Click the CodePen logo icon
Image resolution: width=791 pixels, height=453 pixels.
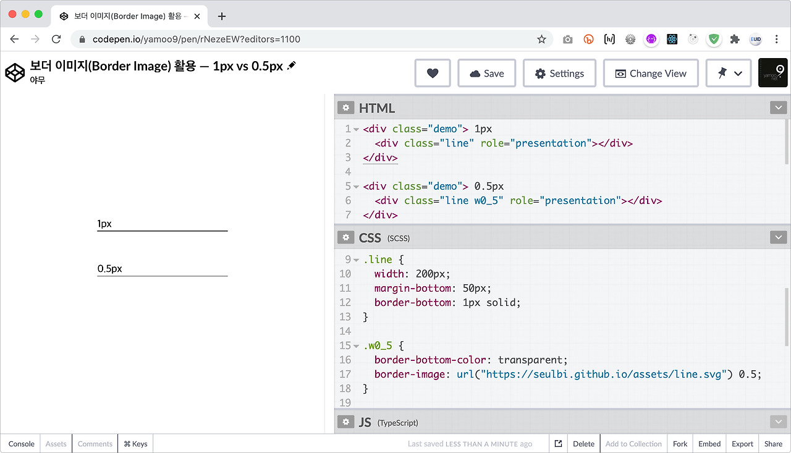[x=15, y=72]
